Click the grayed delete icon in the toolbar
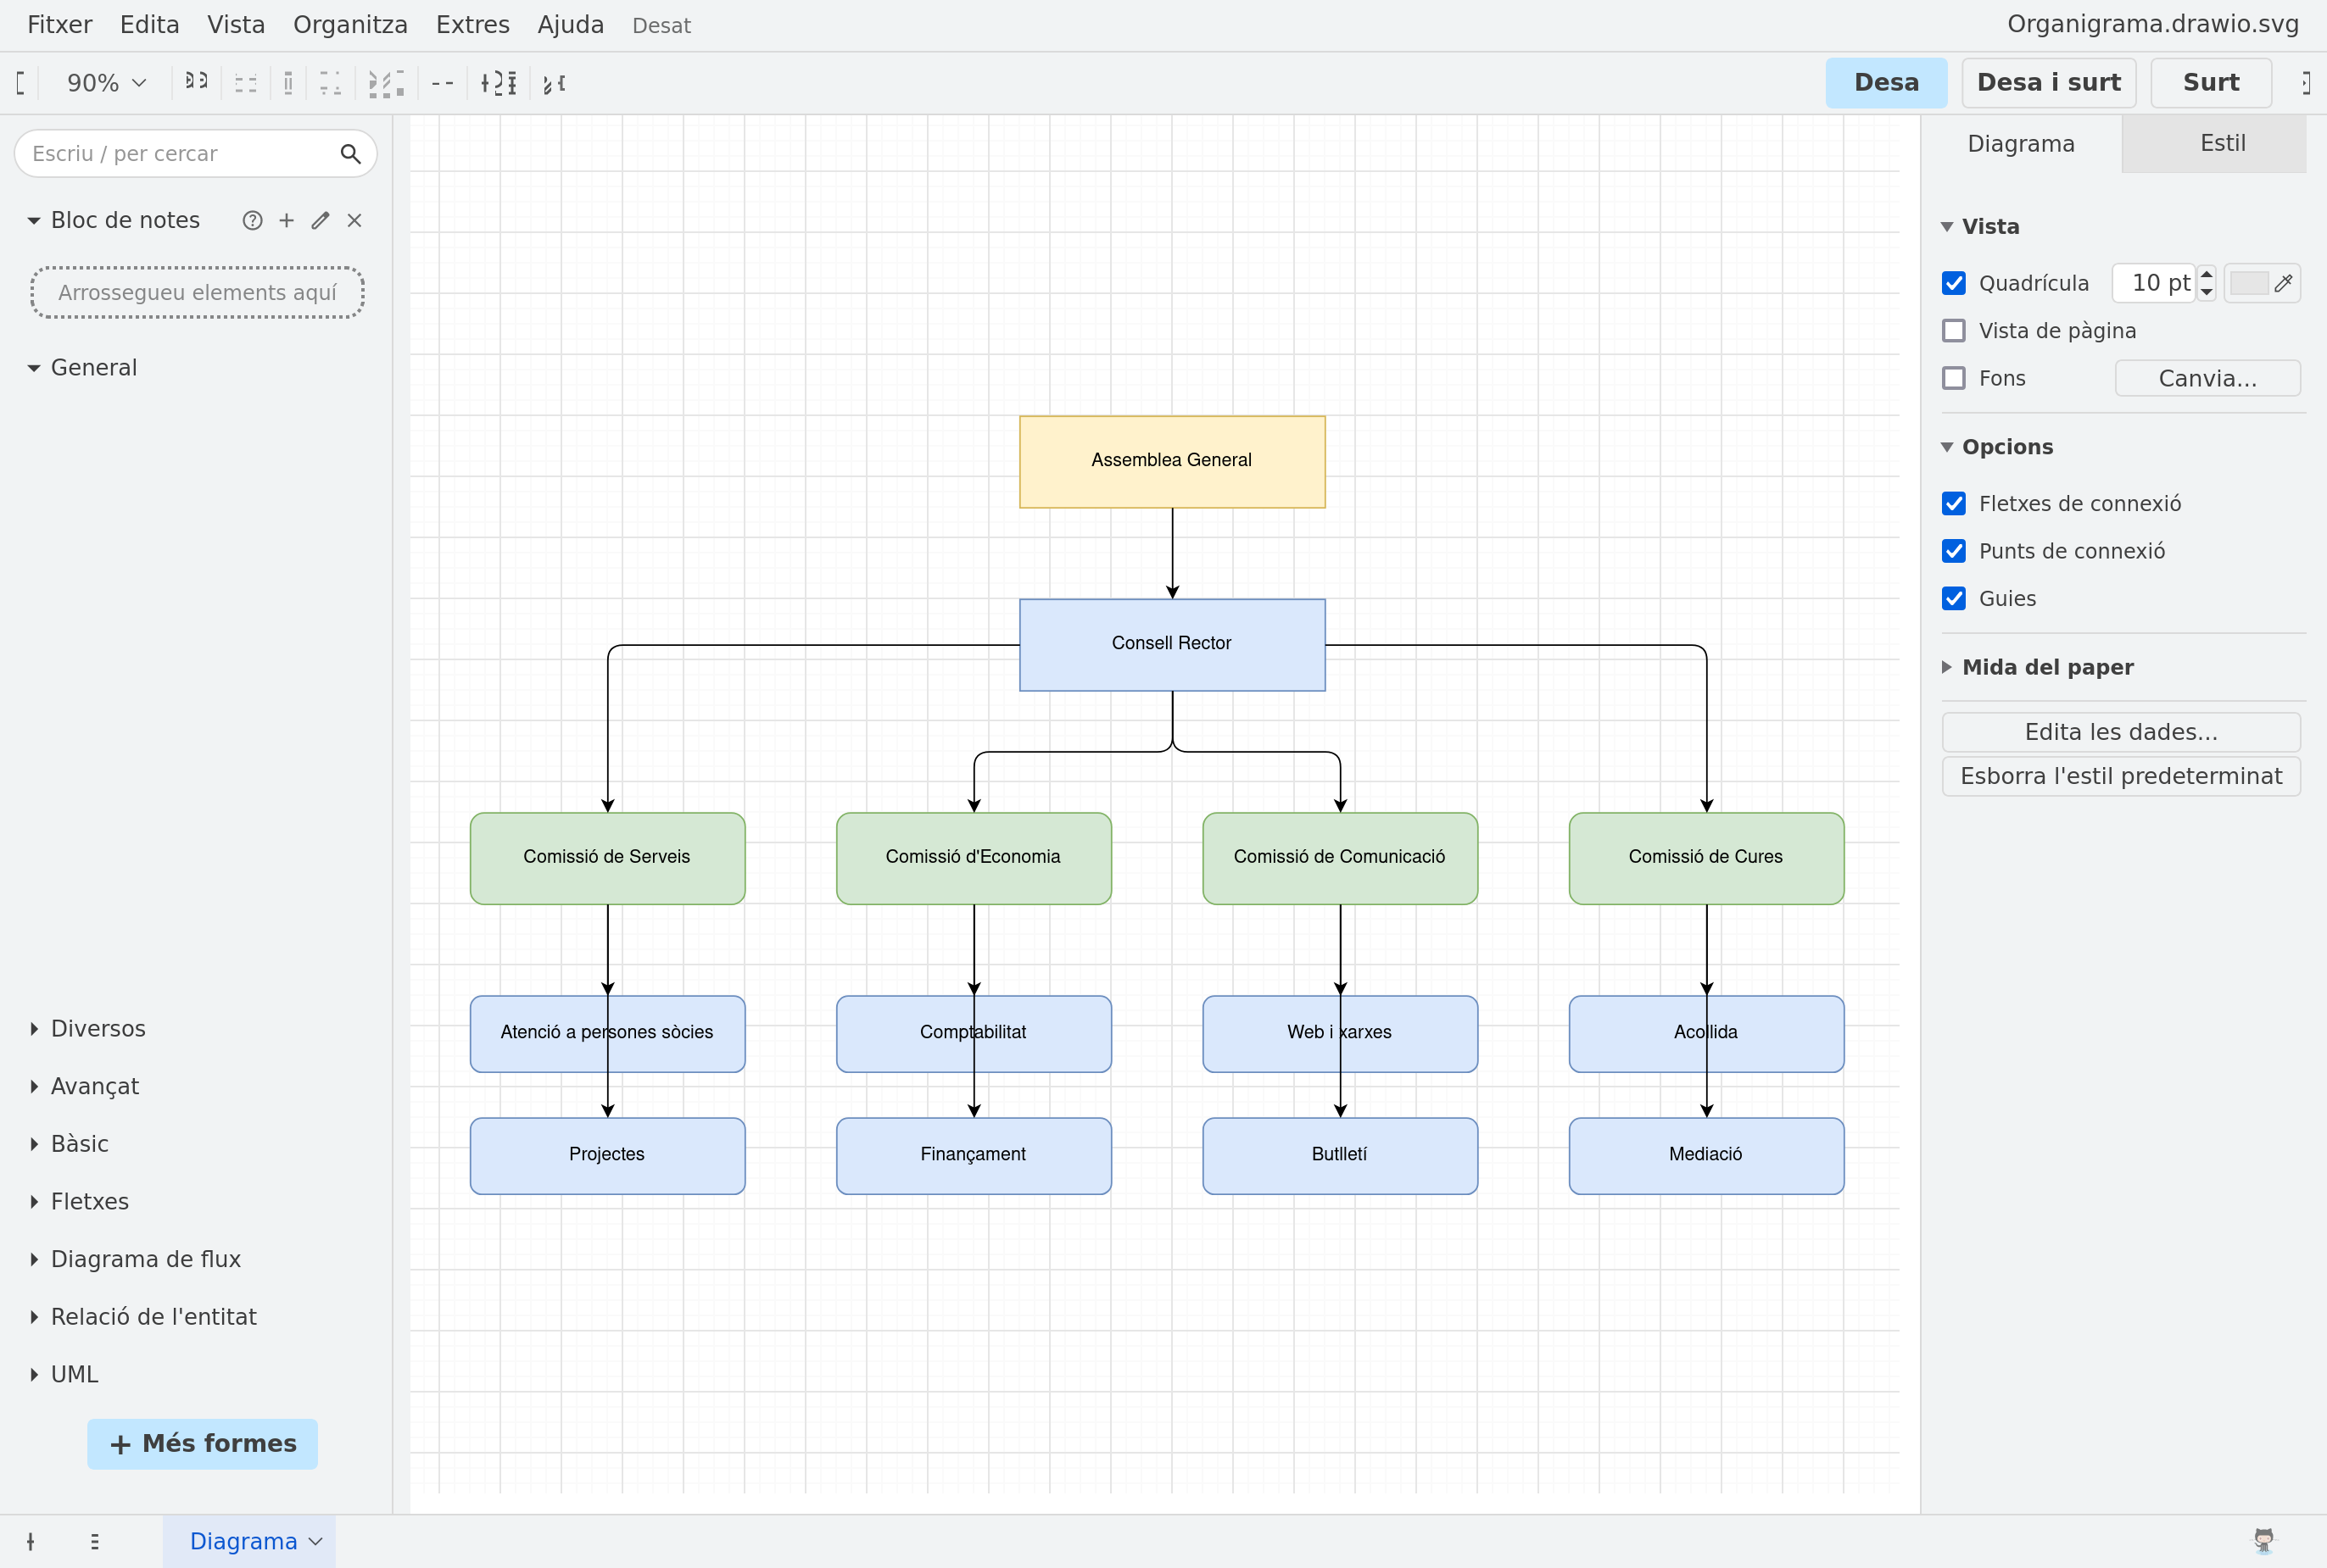This screenshot has height=1568, width=2327. coord(288,83)
